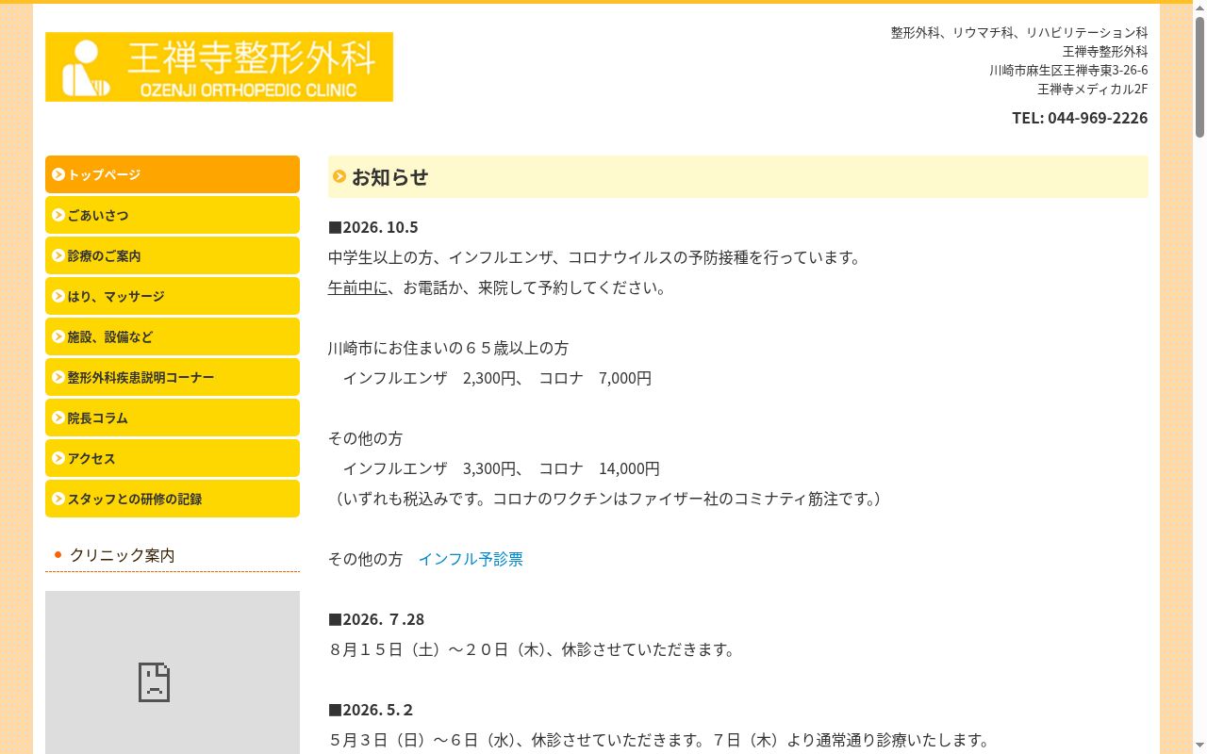This screenshot has width=1207, height=754.
Task: Open スタッフとの研修の記録
Action: click(173, 499)
